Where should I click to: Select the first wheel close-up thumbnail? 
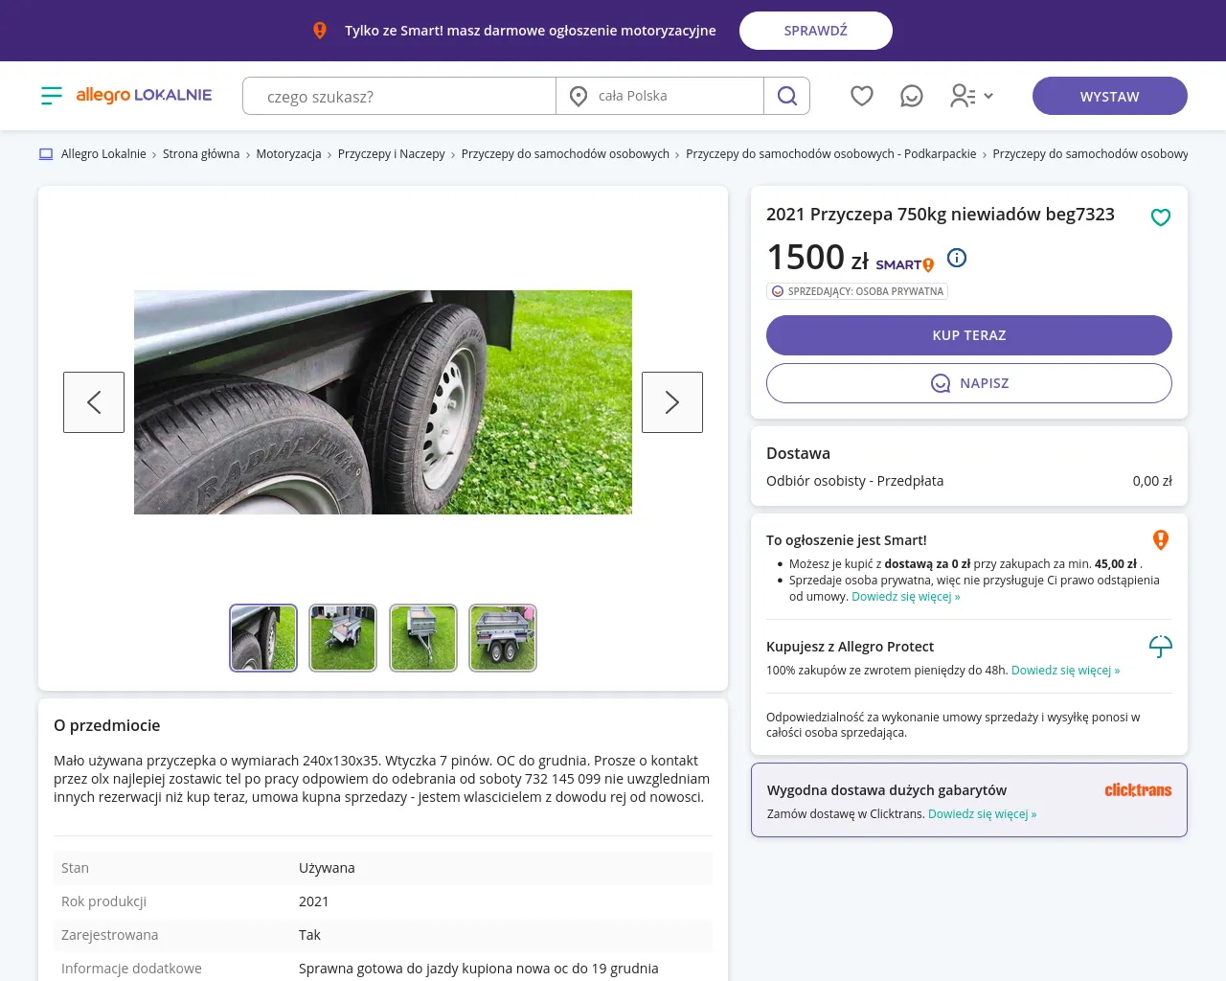pyautogui.click(x=263, y=638)
